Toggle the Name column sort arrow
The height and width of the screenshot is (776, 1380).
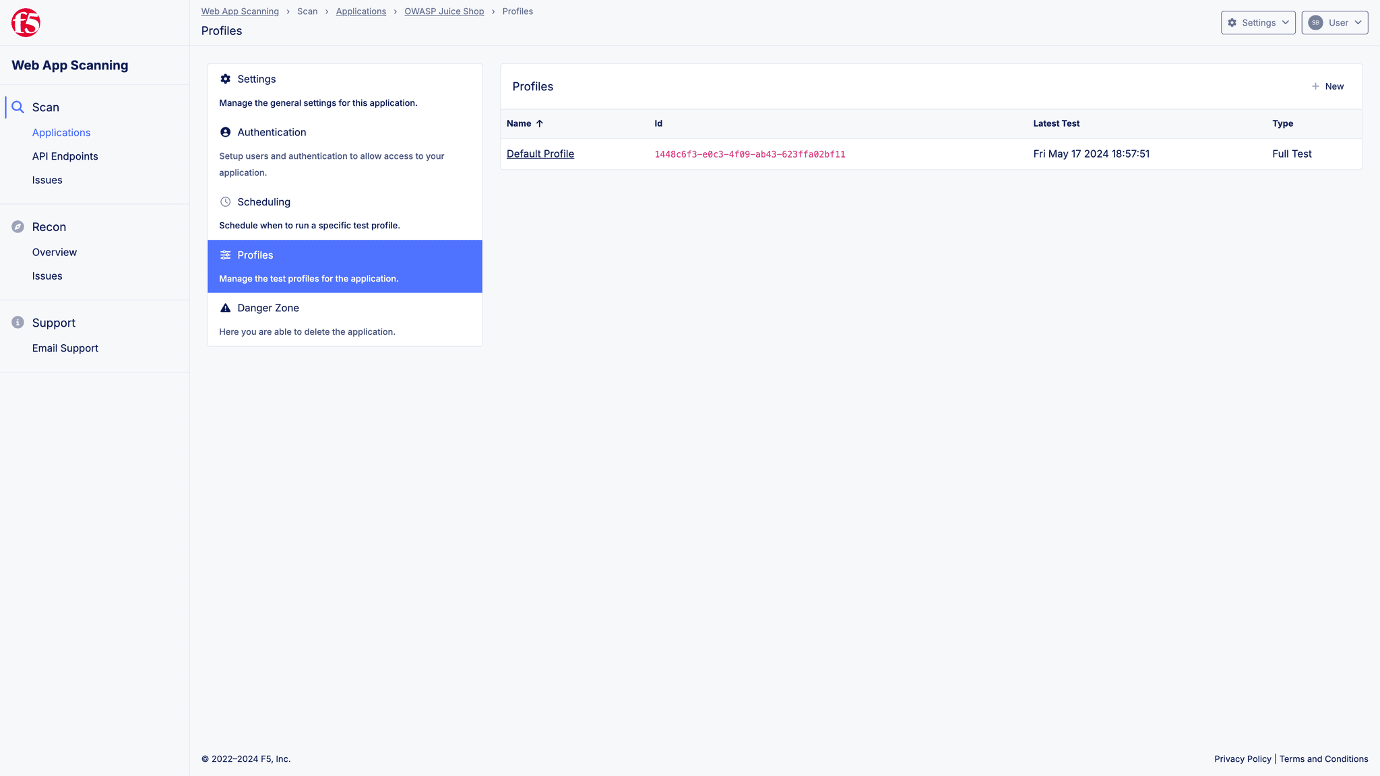click(x=539, y=123)
